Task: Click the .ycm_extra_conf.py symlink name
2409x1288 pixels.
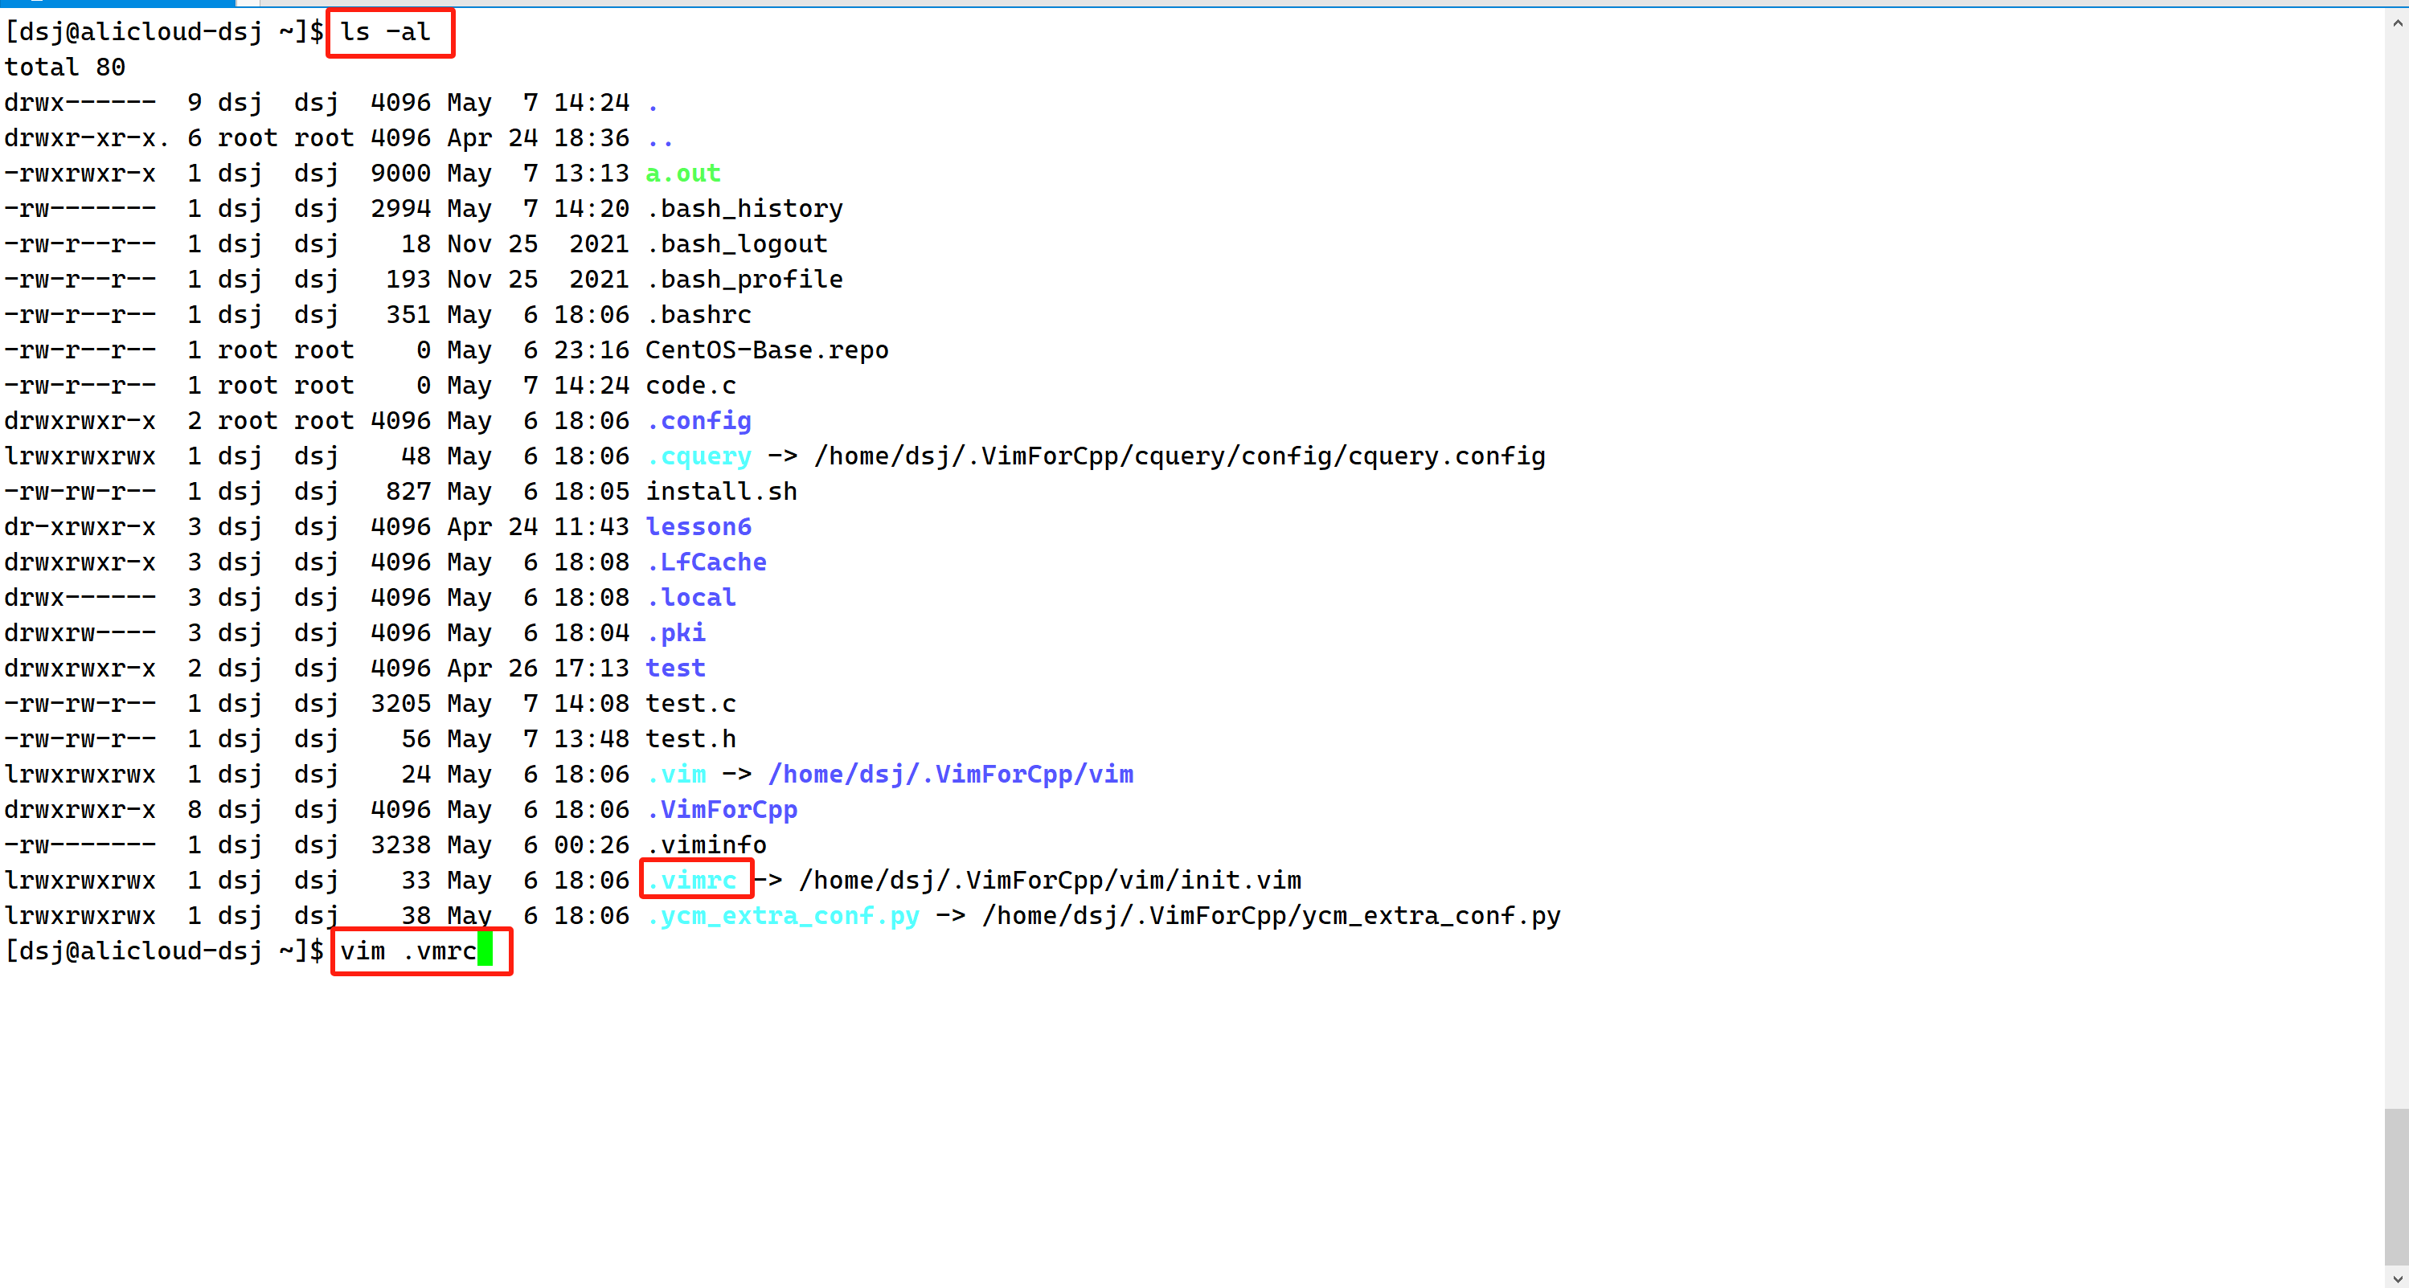Action: 783,916
